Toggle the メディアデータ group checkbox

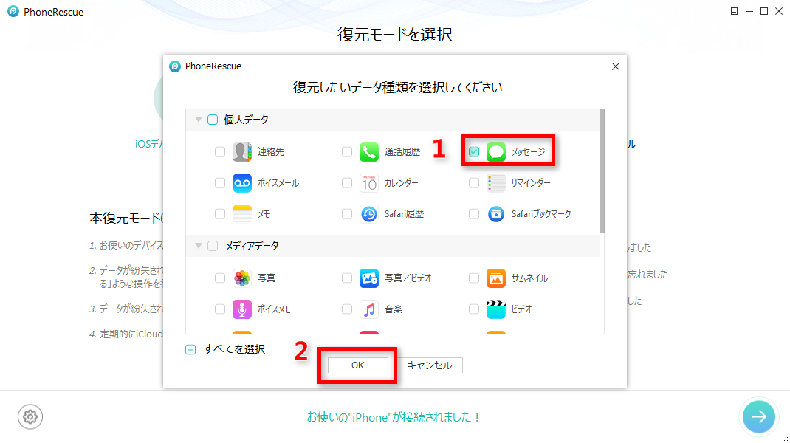pos(213,245)
